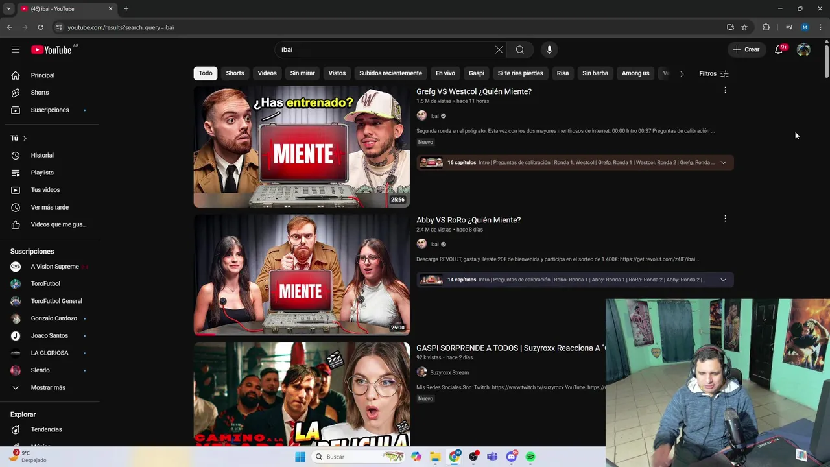Select the Subidos recientemente chip
Screen dimensions: 830x467
(x=390, y=73)
